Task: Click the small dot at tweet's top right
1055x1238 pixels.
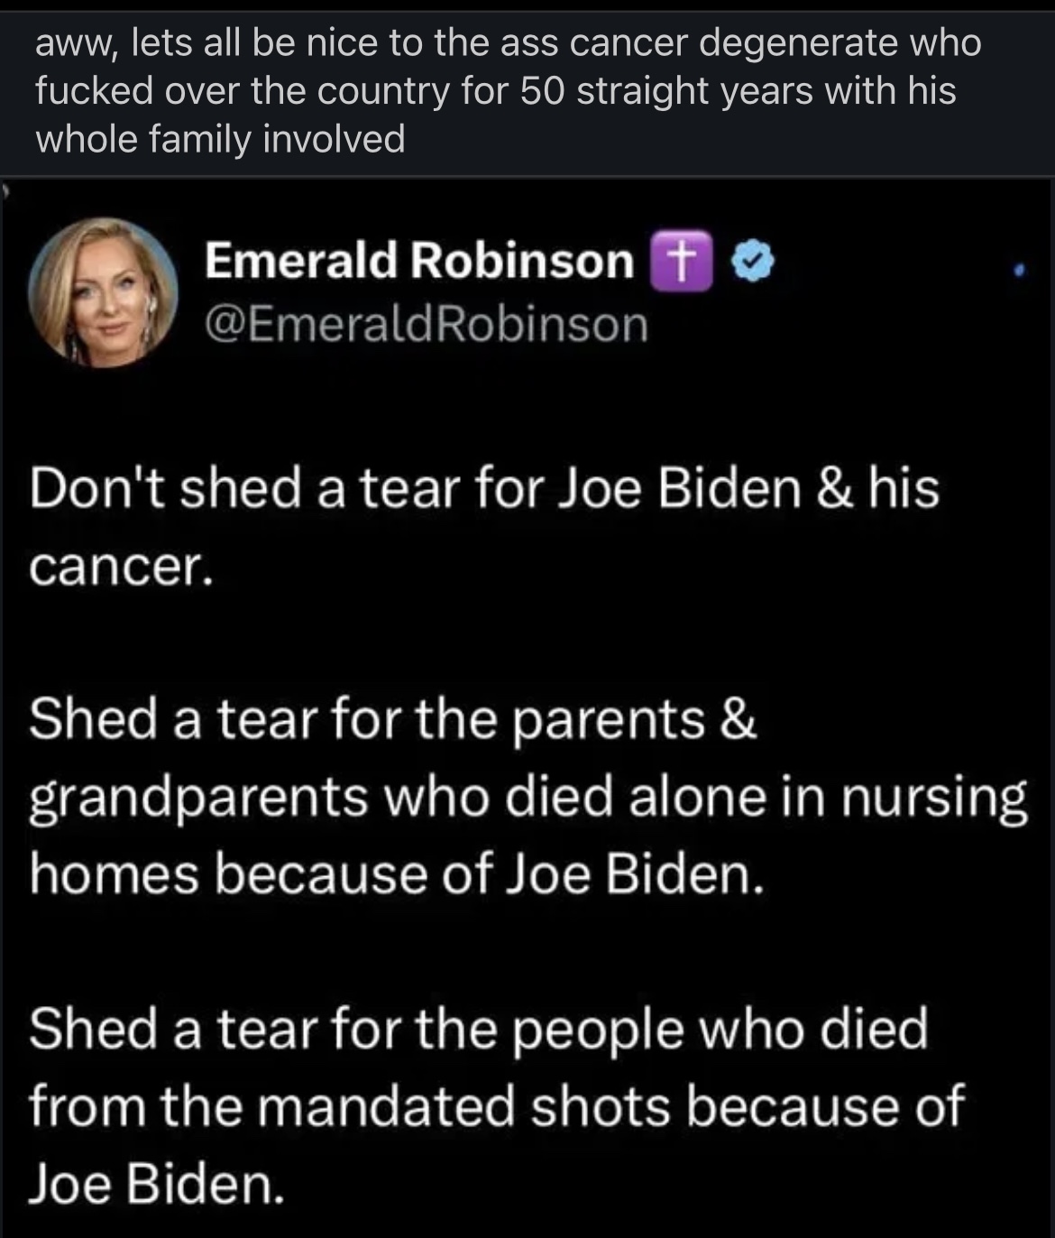Action: click(1018, 269)
